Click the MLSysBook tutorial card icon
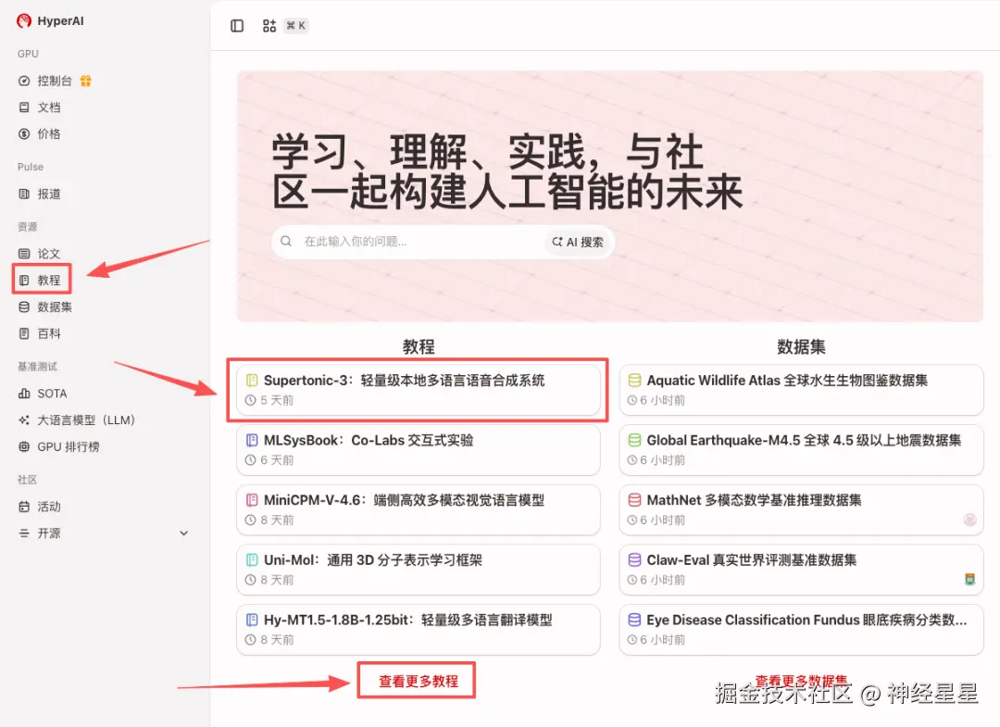 pyautogui.click(x=252, y=441)
